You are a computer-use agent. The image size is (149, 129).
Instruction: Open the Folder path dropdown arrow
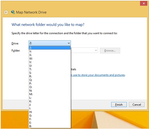96,50
